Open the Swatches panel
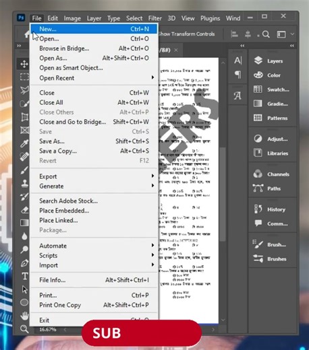The height and width of the screenshot is (350, 309). pos(273,90)
